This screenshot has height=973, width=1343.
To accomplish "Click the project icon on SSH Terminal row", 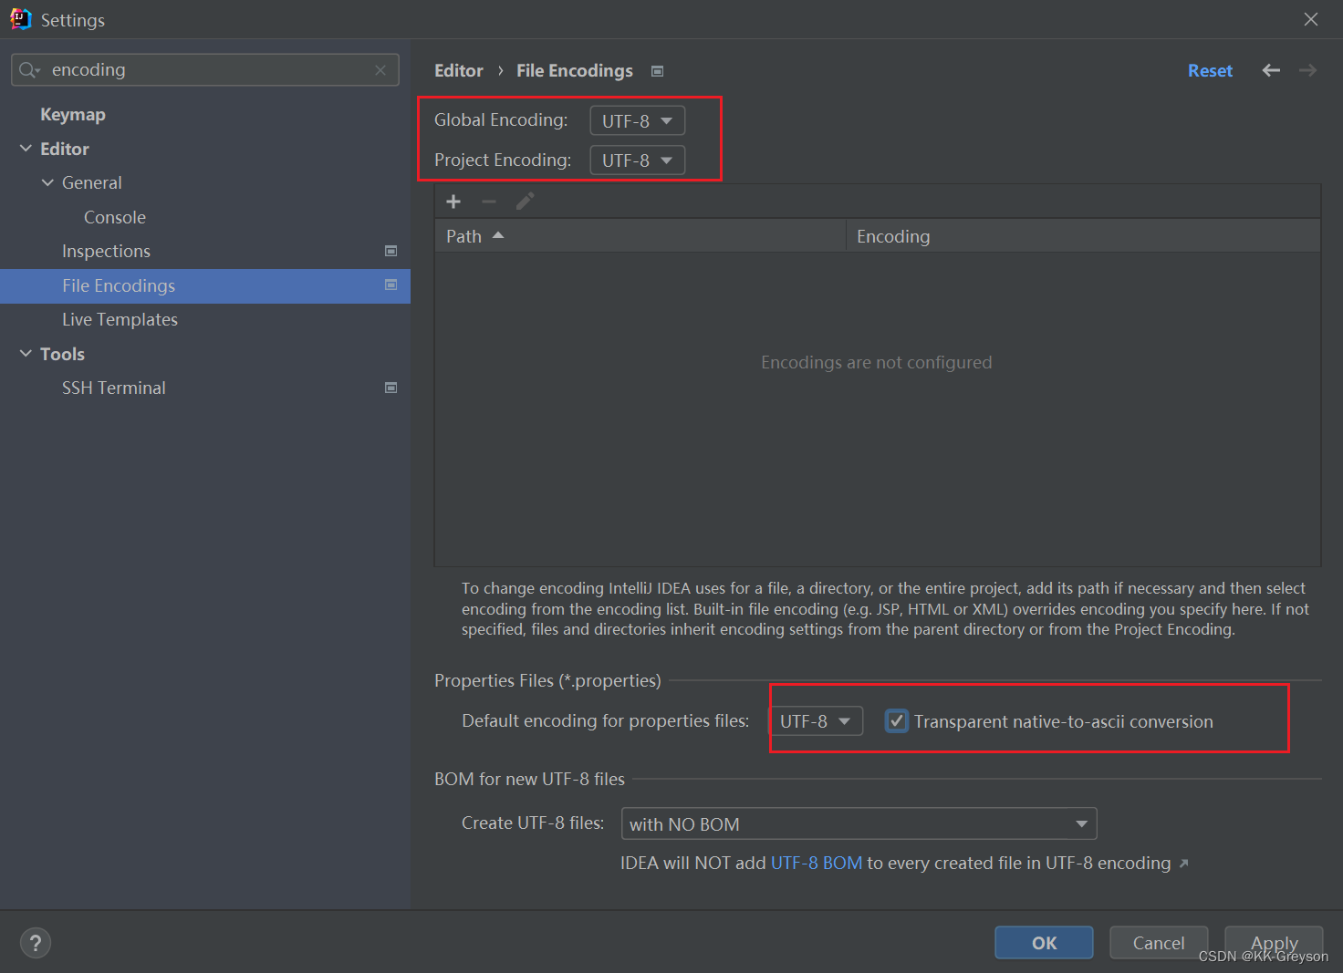I will [x=390, y=388].
